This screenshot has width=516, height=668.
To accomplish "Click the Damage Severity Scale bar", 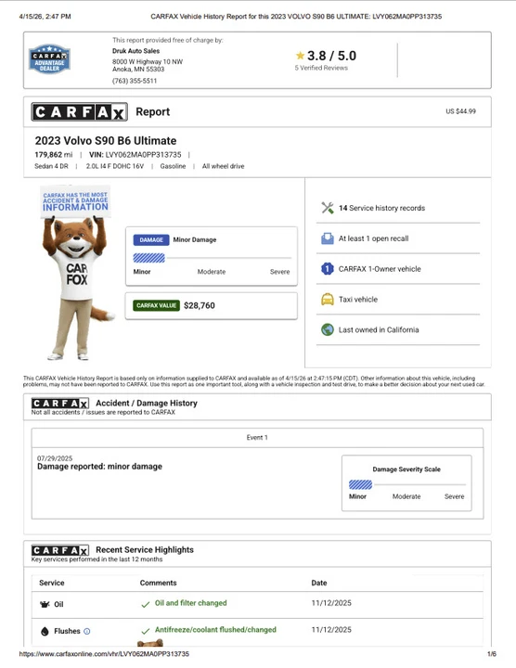I will pos(406,484).
